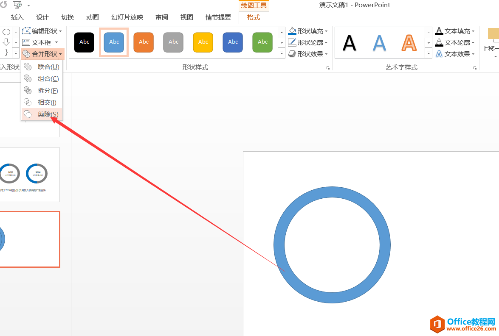Move the shape styles gallery down one row
This screenshot has width=499, height=336.
(x=282, y=42)
